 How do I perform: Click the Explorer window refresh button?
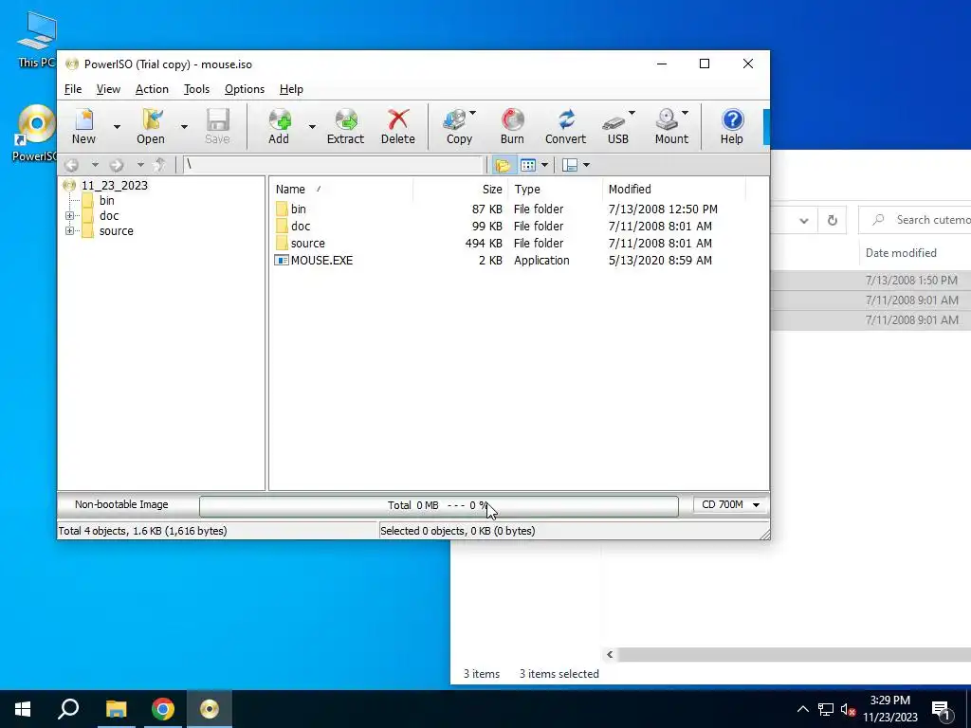(x=833, y=220)
